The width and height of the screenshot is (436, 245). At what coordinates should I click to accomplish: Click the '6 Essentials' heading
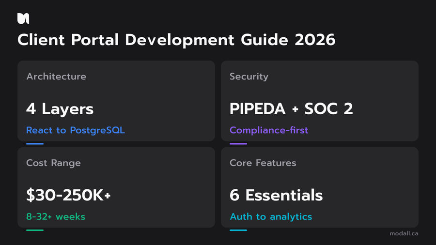pos(276,195)
